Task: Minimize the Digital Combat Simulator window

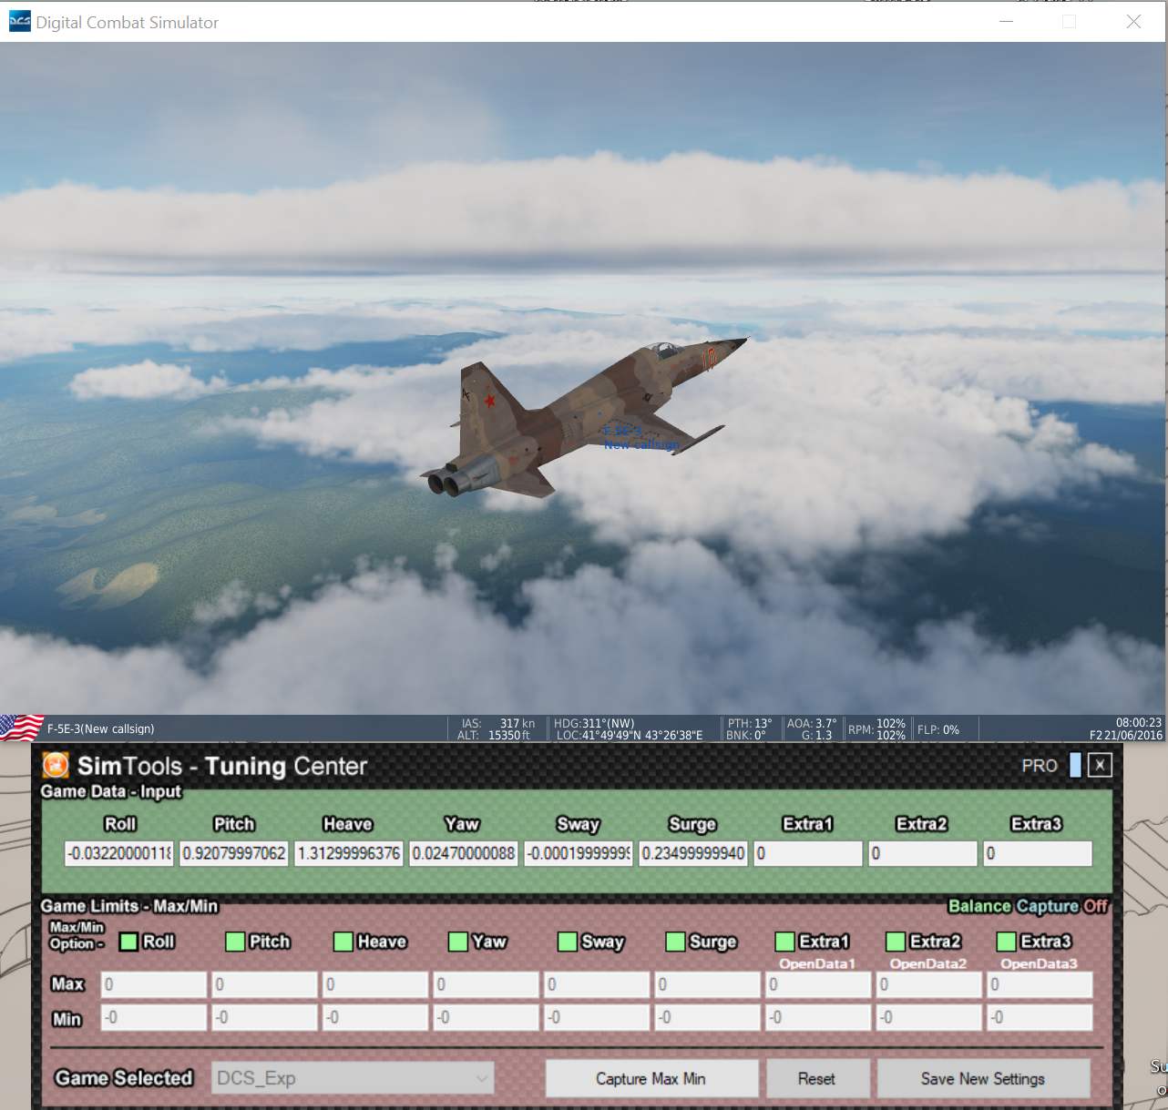Action: tap(1007, 22)
